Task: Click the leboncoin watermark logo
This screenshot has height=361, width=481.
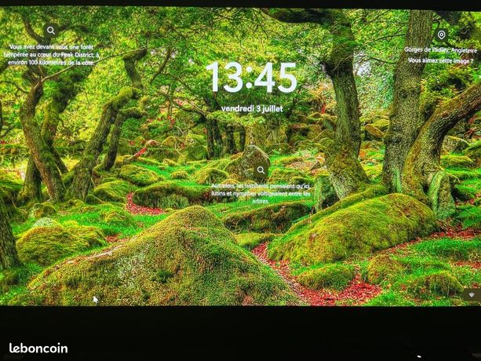Action: click(38, 348)
